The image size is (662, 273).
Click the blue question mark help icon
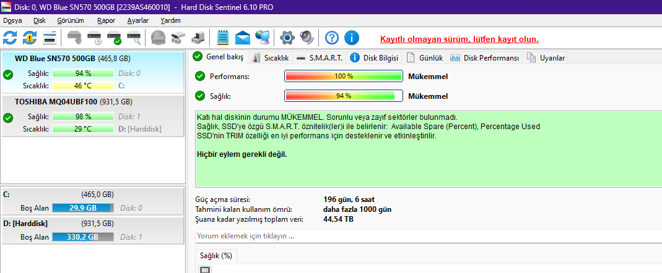[332, 38]
